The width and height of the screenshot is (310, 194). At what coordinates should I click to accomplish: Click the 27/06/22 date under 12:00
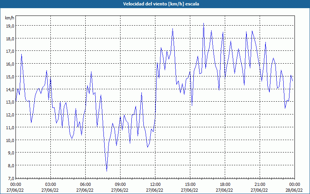pyautogui.click(x=155, y=190)
